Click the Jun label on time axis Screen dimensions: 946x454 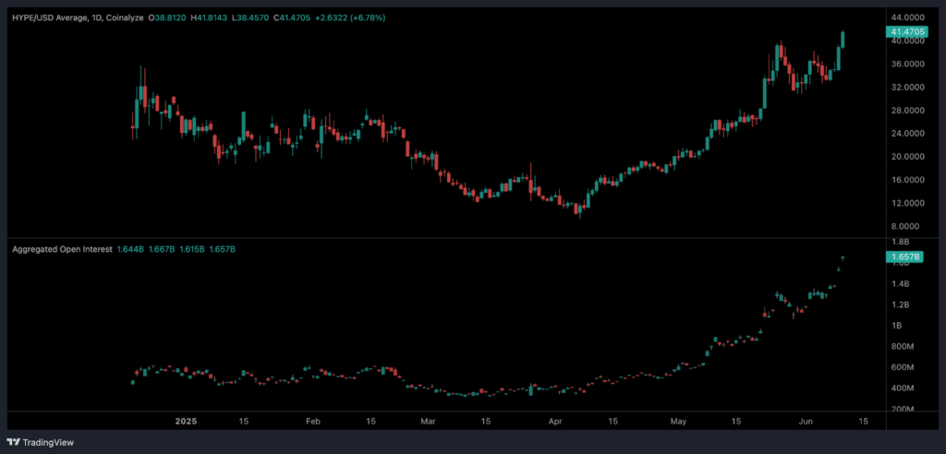pyautogui.click(x=806, y=421)
